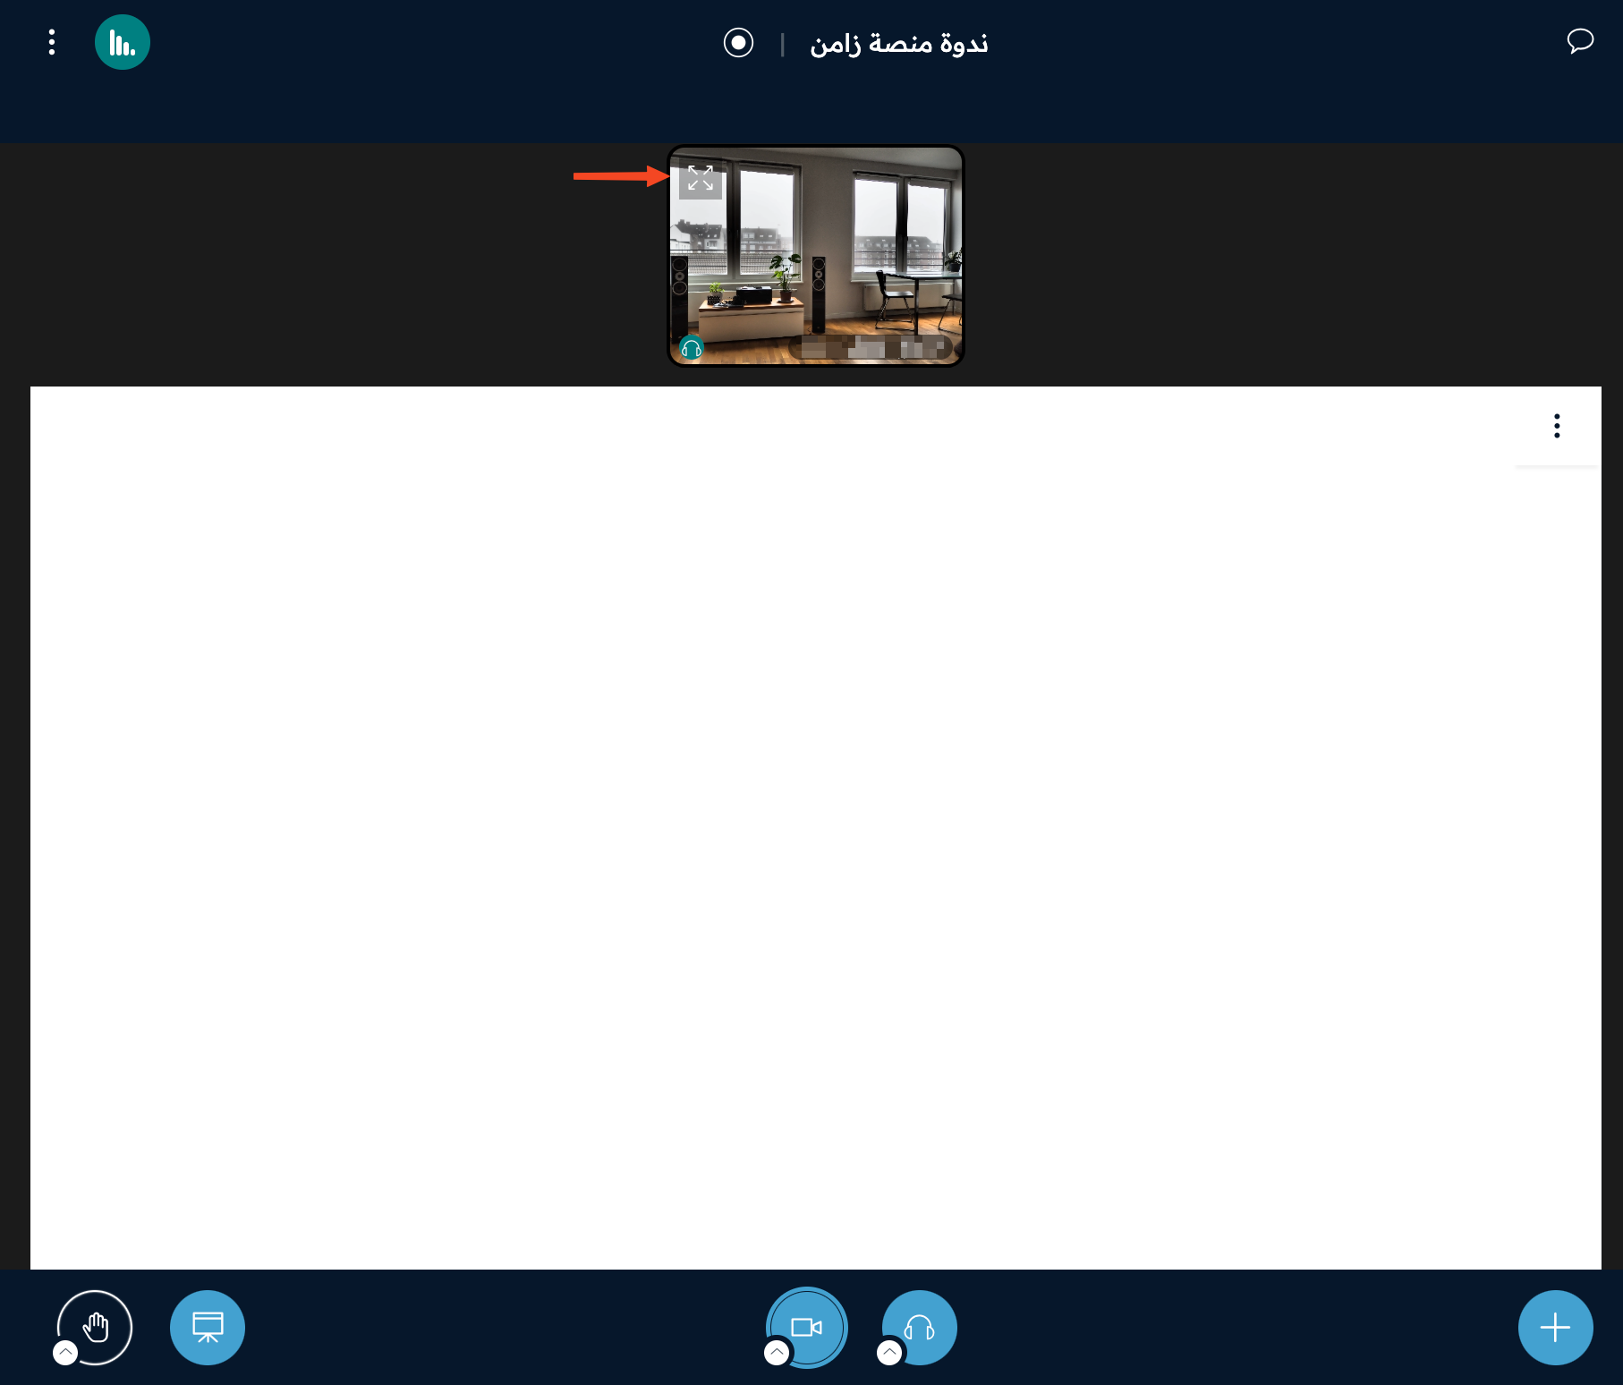Expand the raise hand options chevron
The image size is (1623, 1385).
point(65,1353)
